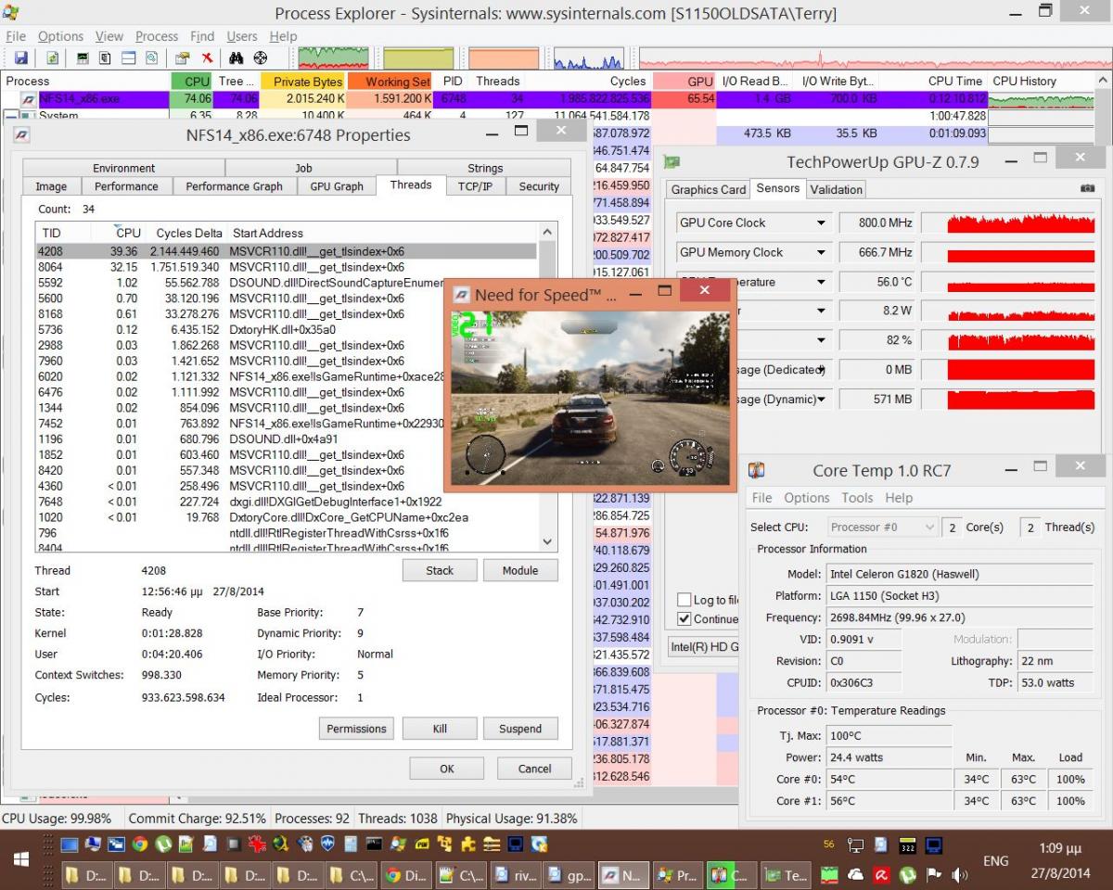Click the Permissions button
Image resolution: width=1113 pixels, height=890 pixels.
click(356, 729)
